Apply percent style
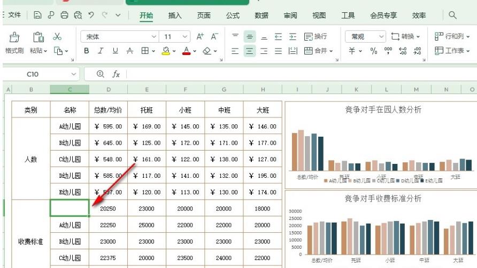477x268 pixels. point(374,51)
